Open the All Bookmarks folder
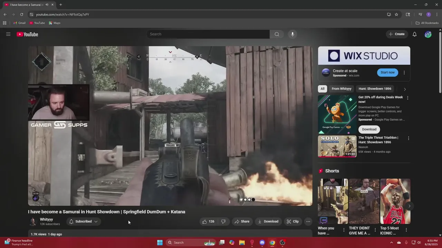The width and height of the screenshot is (442, 248). point(427,23)
